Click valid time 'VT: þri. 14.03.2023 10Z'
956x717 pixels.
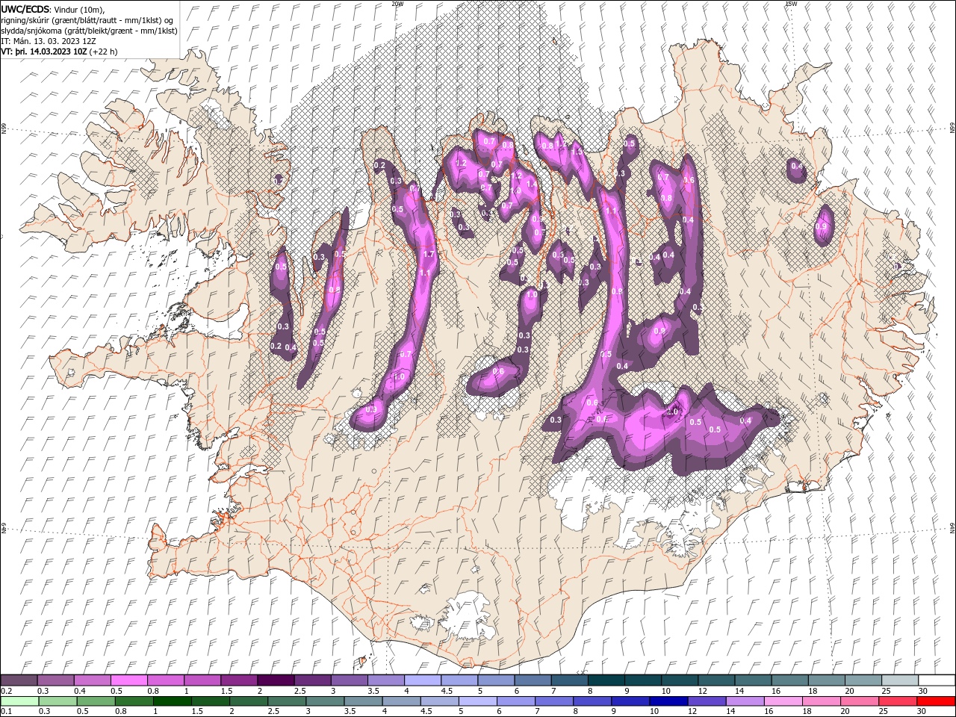44,52
